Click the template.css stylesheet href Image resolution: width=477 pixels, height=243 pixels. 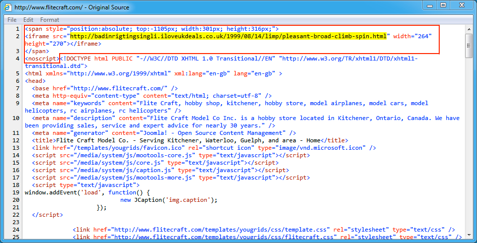point(222,230)
